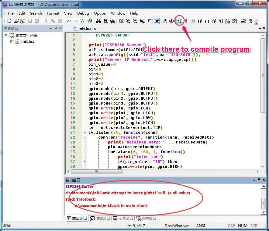
Task: Toggle pin on the 输出窗口 panel
Action: coord(259,180)
